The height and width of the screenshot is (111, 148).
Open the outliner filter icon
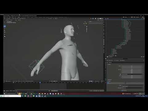click(x=142, y=18)
